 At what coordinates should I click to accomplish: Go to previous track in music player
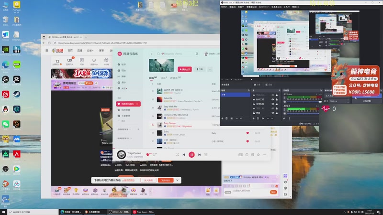[x=184, y=154]
